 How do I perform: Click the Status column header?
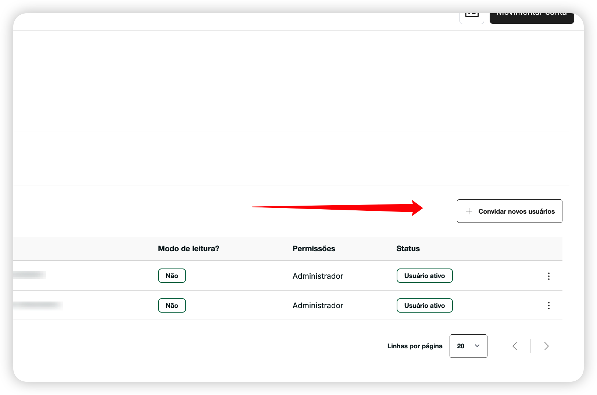click(408, 249)
